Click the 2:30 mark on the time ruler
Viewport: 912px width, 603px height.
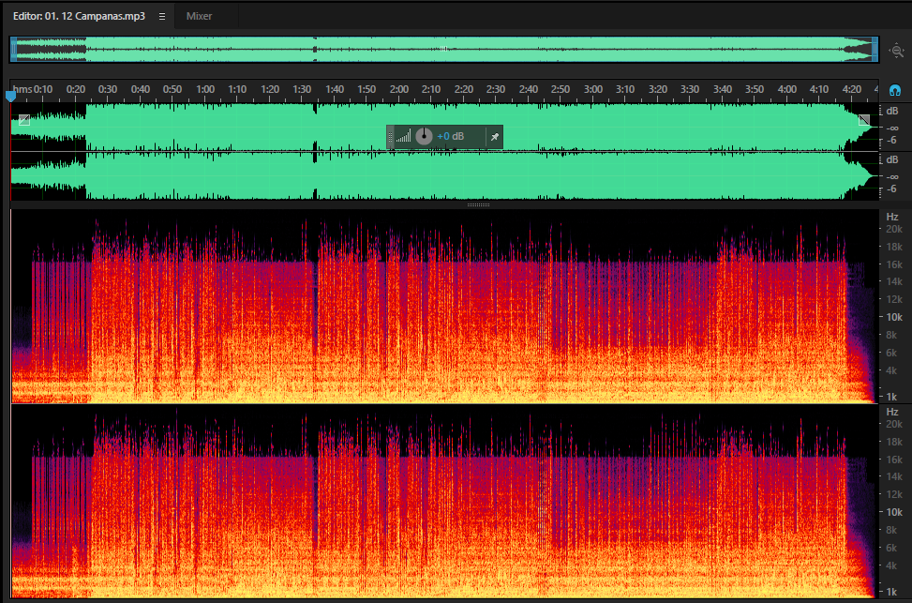pos(496,90)
